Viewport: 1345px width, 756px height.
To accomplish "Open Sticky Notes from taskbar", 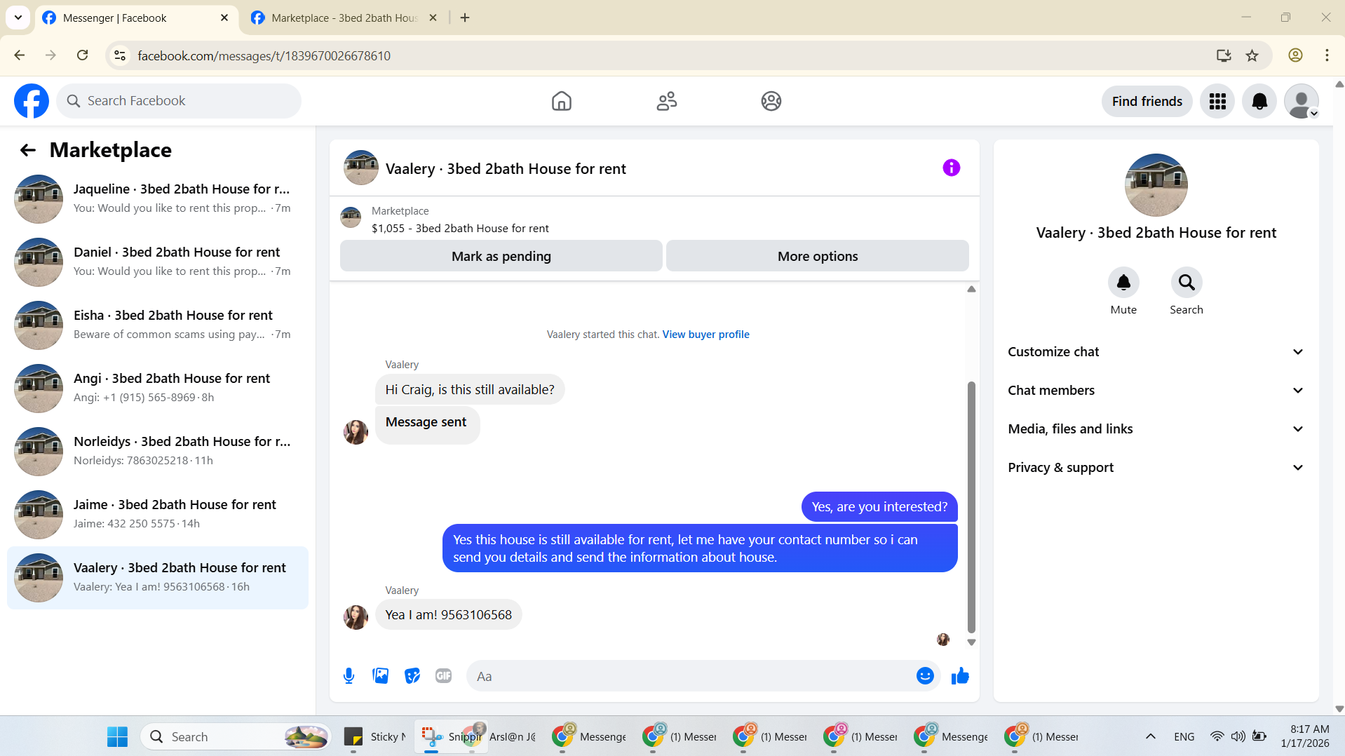I will tap(374, 736).
